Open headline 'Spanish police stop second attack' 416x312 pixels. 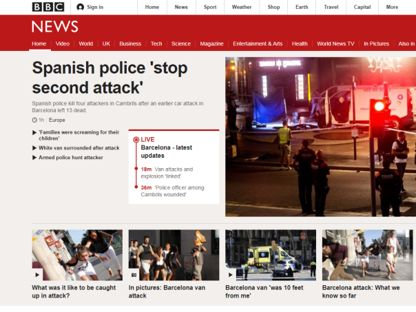(110, 78)
